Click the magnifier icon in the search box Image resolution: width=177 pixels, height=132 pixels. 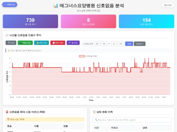click(96, 120)
